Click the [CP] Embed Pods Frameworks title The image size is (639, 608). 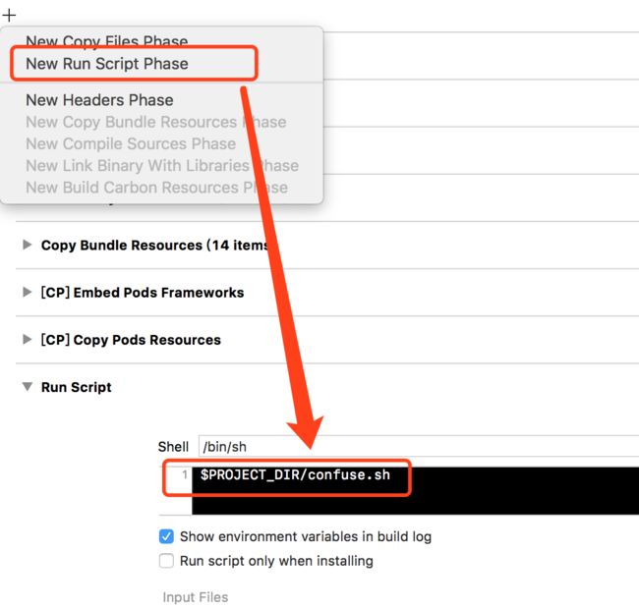[x=143, y=293]
